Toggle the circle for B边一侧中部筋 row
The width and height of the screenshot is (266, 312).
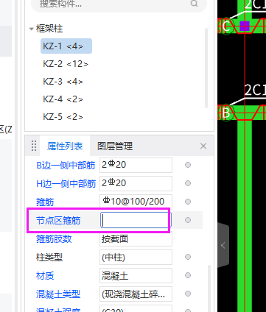(188, 165)
